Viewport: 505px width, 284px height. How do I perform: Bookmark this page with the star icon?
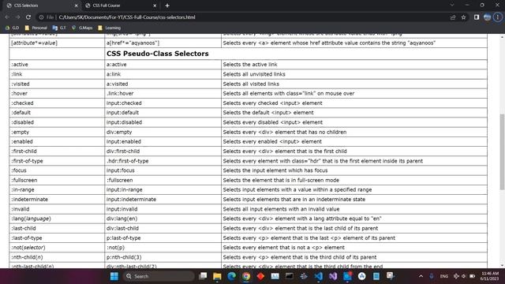tap(463, 17)
